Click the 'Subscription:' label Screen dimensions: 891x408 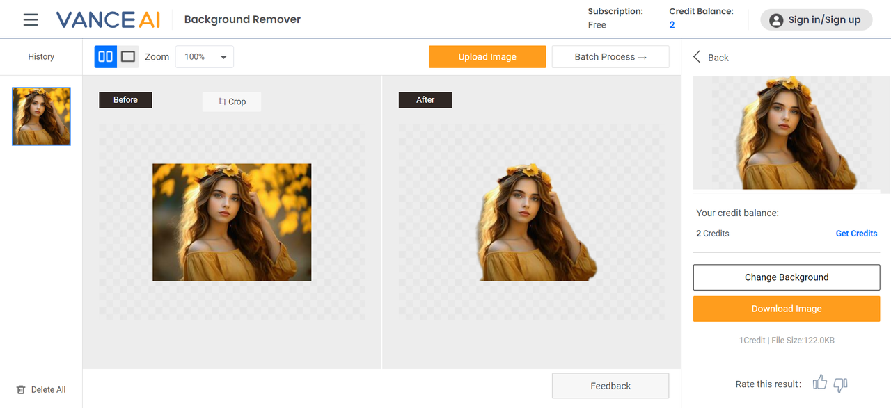(x=615, y=11)
